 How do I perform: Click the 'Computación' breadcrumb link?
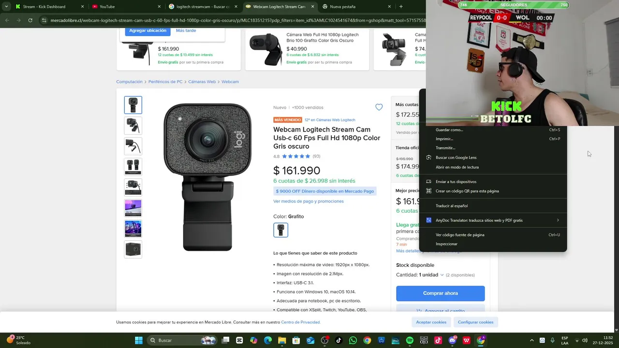point(129,82)
